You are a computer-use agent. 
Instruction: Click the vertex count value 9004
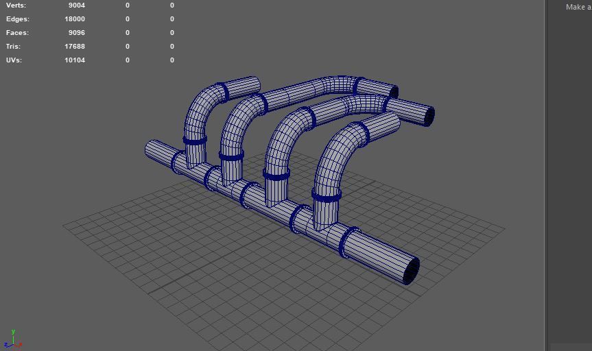click(x=77, y=5)
